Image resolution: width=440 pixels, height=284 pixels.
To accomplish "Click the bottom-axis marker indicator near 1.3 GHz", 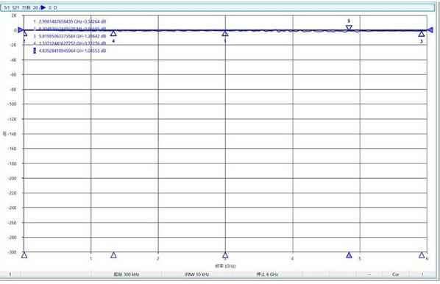I will click(113, 255).
